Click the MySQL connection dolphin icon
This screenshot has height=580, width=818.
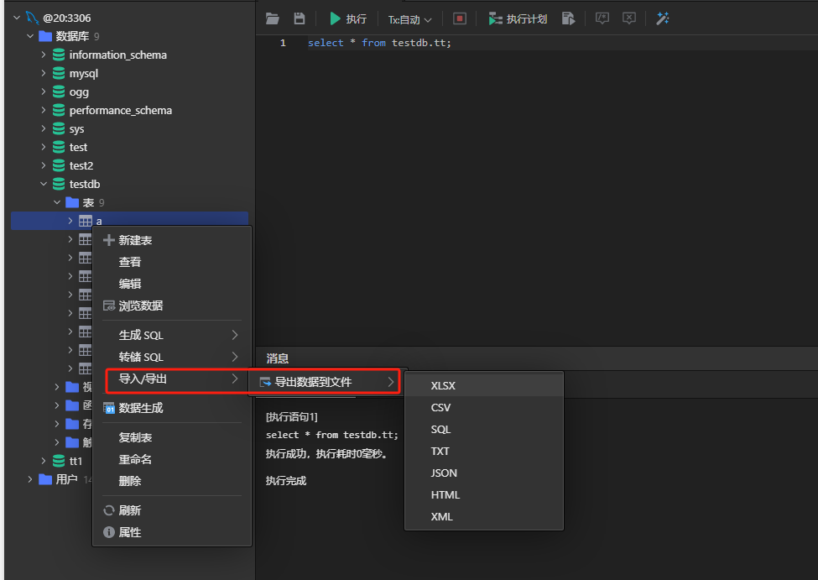click(x=33, y=18)
